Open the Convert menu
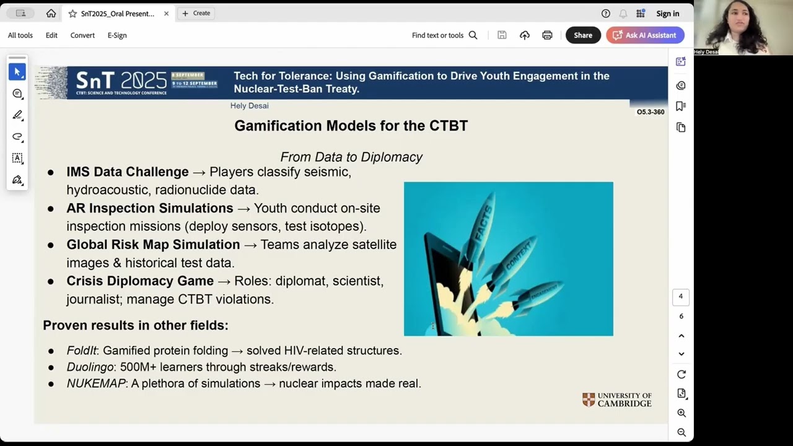The image size is (793, 446). click(82, 35)
